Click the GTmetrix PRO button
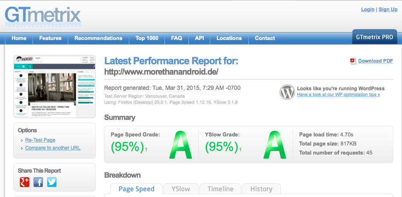402x197 pixels. tap(375, 37)
